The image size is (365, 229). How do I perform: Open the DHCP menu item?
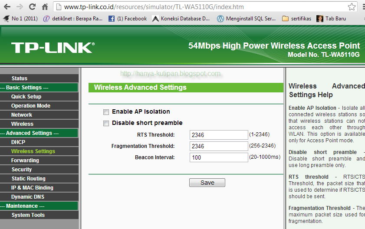(39, 142)
